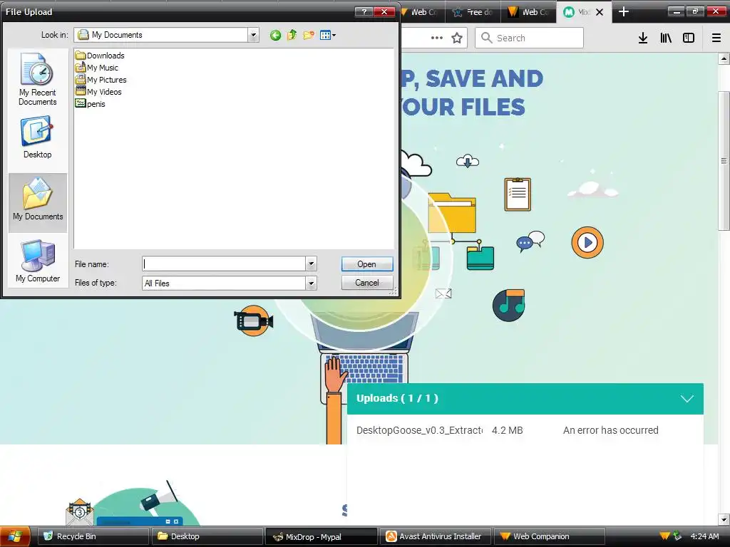Open the browser Downloads arrow icon
The image size is (730, 547).
coord(642,38)
